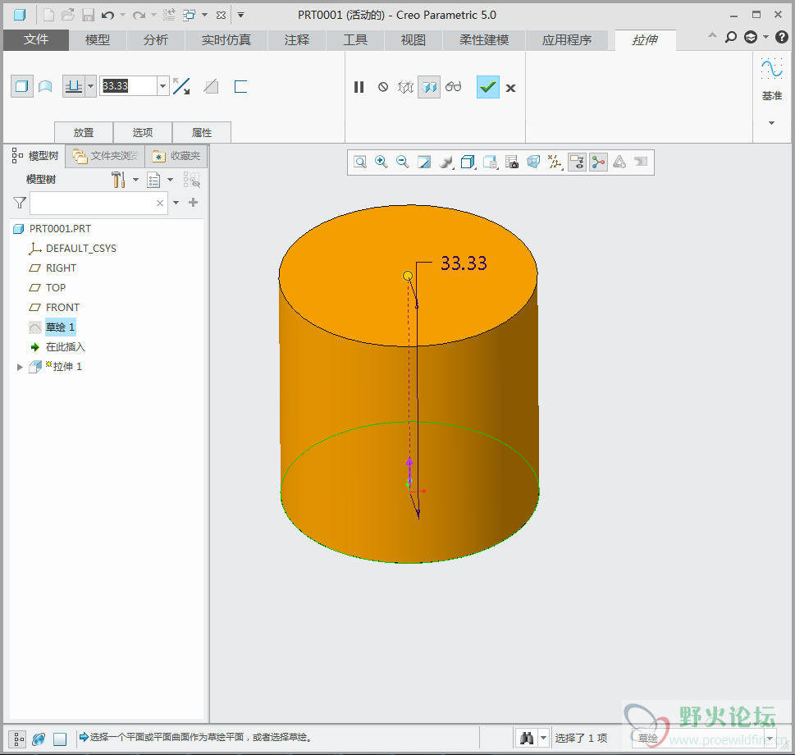Open the 选项 panel
The height and width of the screenshot is (755, 795).
(x=143, y=132)
